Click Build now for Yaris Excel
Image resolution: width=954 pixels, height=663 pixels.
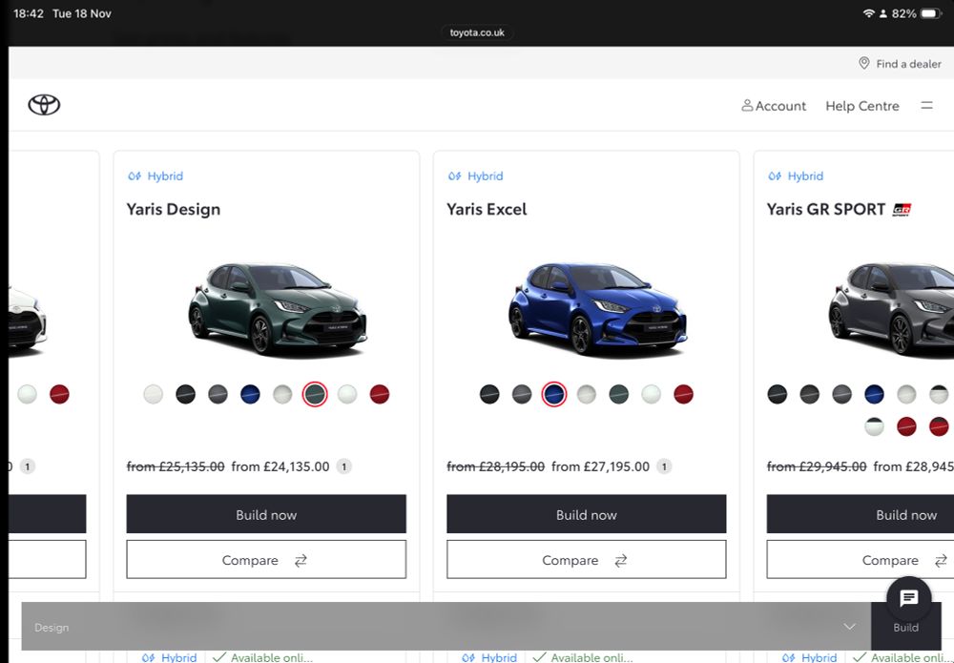pyautogui.click(x=586, y=514)
